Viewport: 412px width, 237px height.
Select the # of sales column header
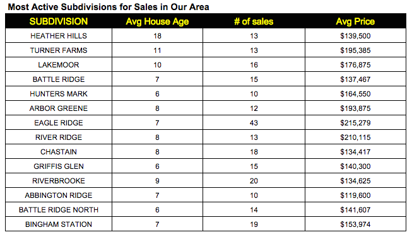coord(254,21)
